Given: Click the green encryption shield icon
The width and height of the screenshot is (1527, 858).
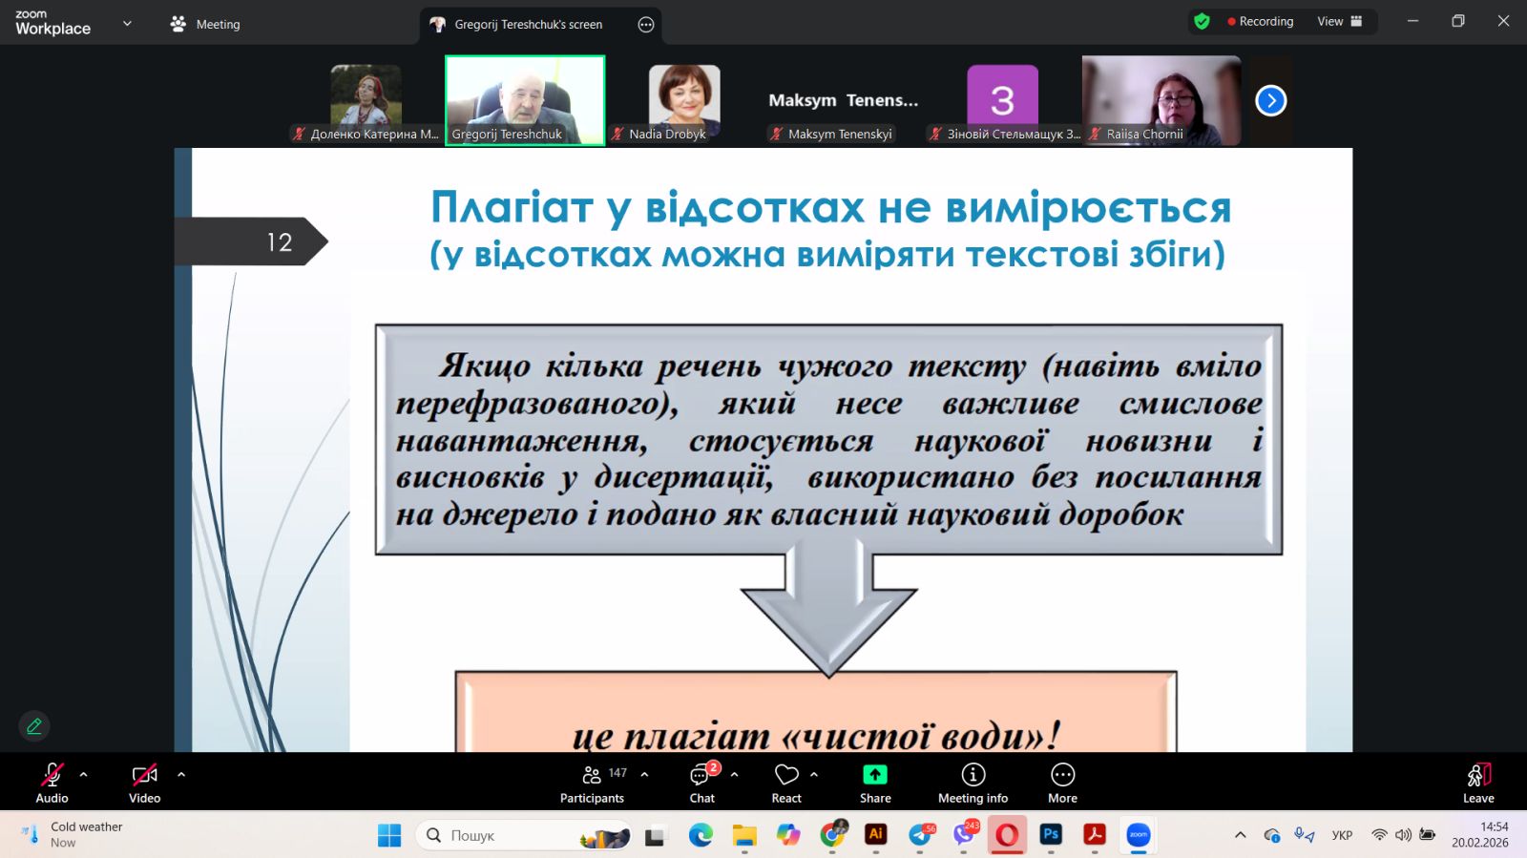Looking at the screenshot, I should 1202,22.
